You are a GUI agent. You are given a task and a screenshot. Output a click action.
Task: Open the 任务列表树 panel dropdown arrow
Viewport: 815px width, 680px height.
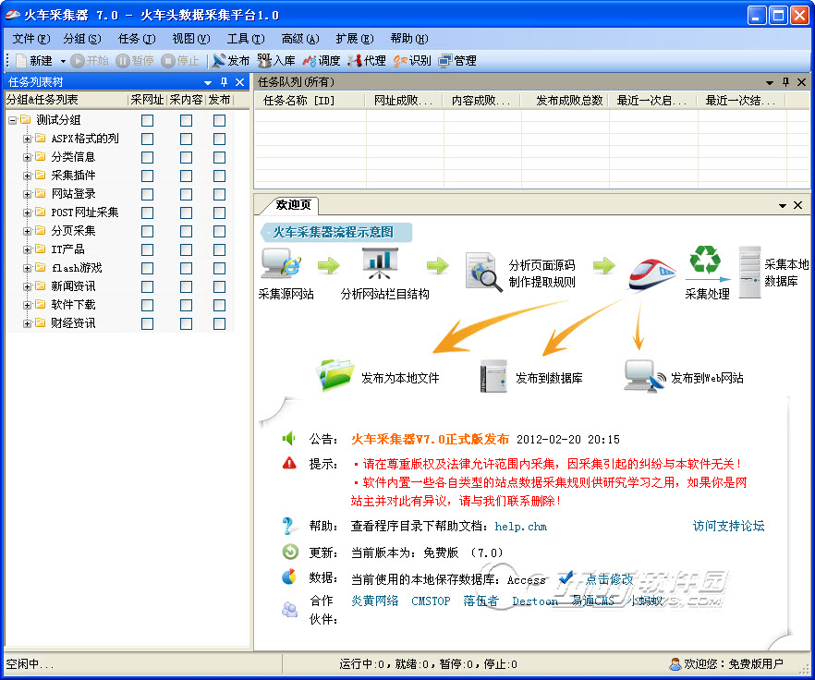[206, 82]
